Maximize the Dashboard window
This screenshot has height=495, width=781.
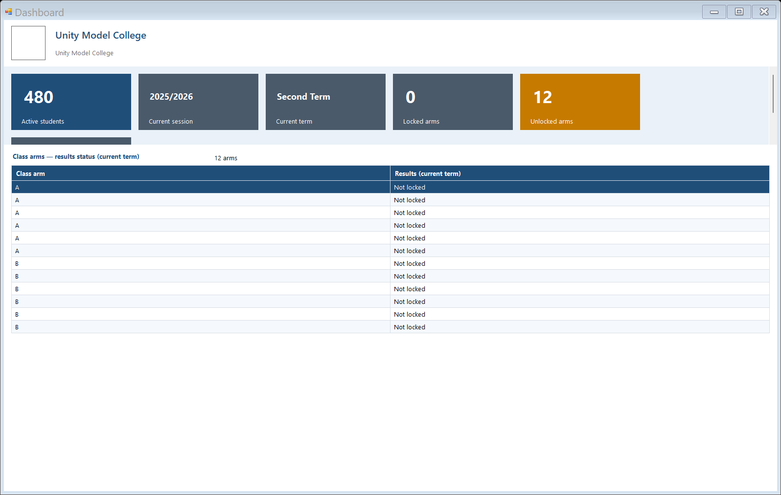click(x=739, y=12)
